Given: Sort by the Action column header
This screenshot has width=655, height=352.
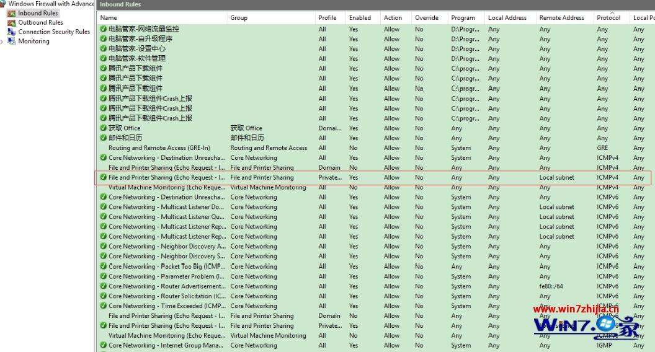Looking at the screenshot, I should (x=393, y=17).
